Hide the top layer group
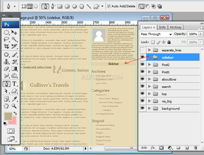 click(x=142, y=93)
